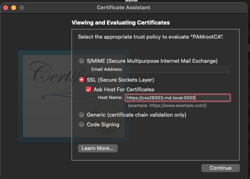Choose Generic certificate chain validation option
Screen dimensions: 250x179
tap(82, 115)
